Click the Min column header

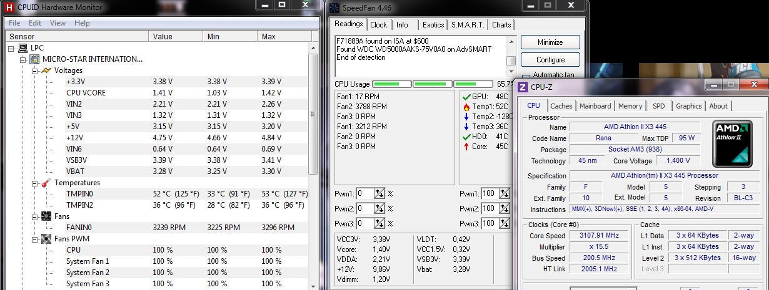click(x=231, y=37)
